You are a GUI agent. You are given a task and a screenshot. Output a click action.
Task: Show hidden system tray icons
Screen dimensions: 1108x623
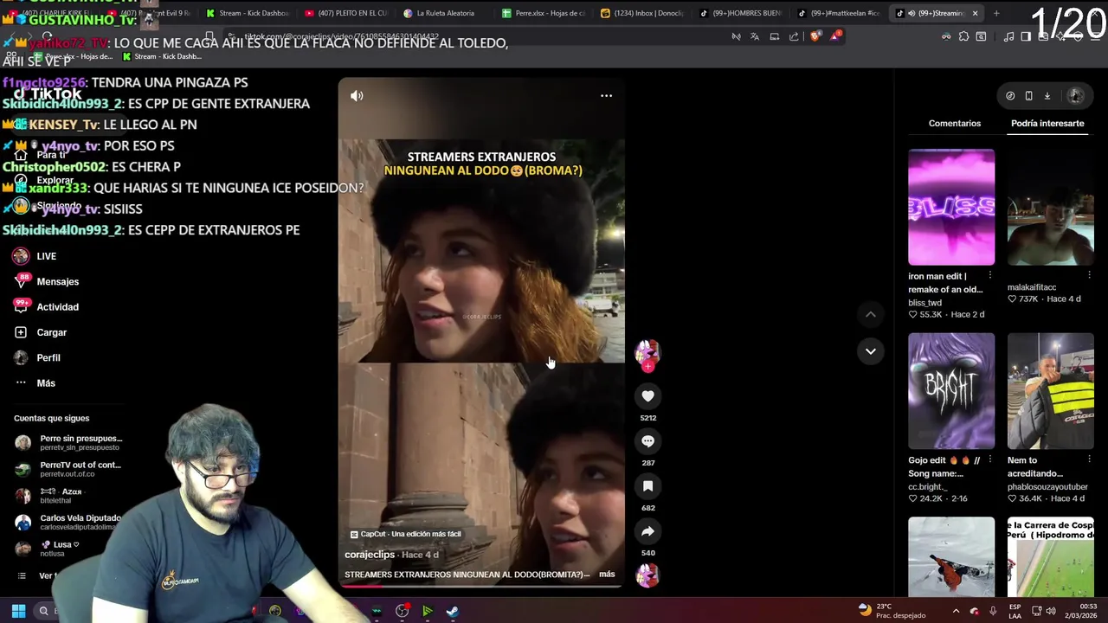[x=956, y=611]
